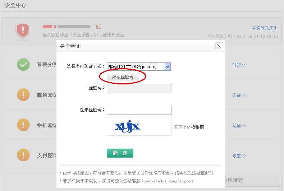This screenshot has height=191, width=284.
Task: Click the red shield warning icon
Action: click(23, 31)
